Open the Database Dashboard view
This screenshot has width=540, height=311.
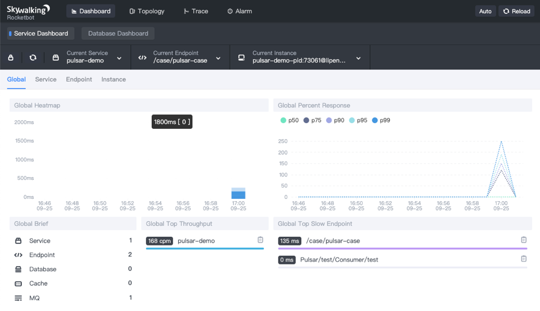tap(118, 33)
